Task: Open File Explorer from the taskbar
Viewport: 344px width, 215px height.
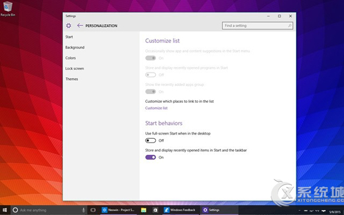Action: tap(143, 210)
